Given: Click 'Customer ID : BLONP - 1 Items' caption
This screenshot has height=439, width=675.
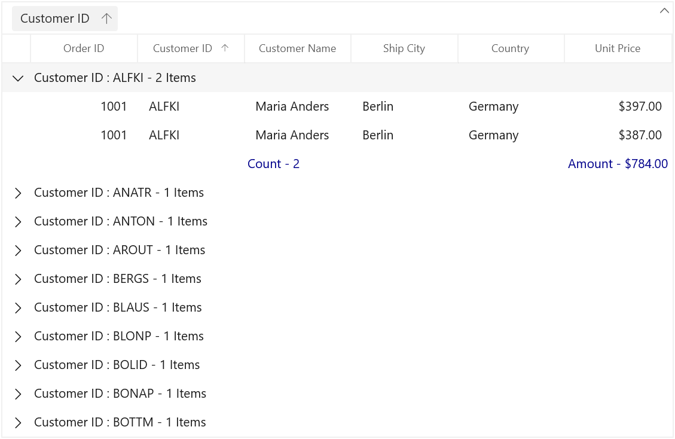Looking at the screenshot, I should coord(119,337).
